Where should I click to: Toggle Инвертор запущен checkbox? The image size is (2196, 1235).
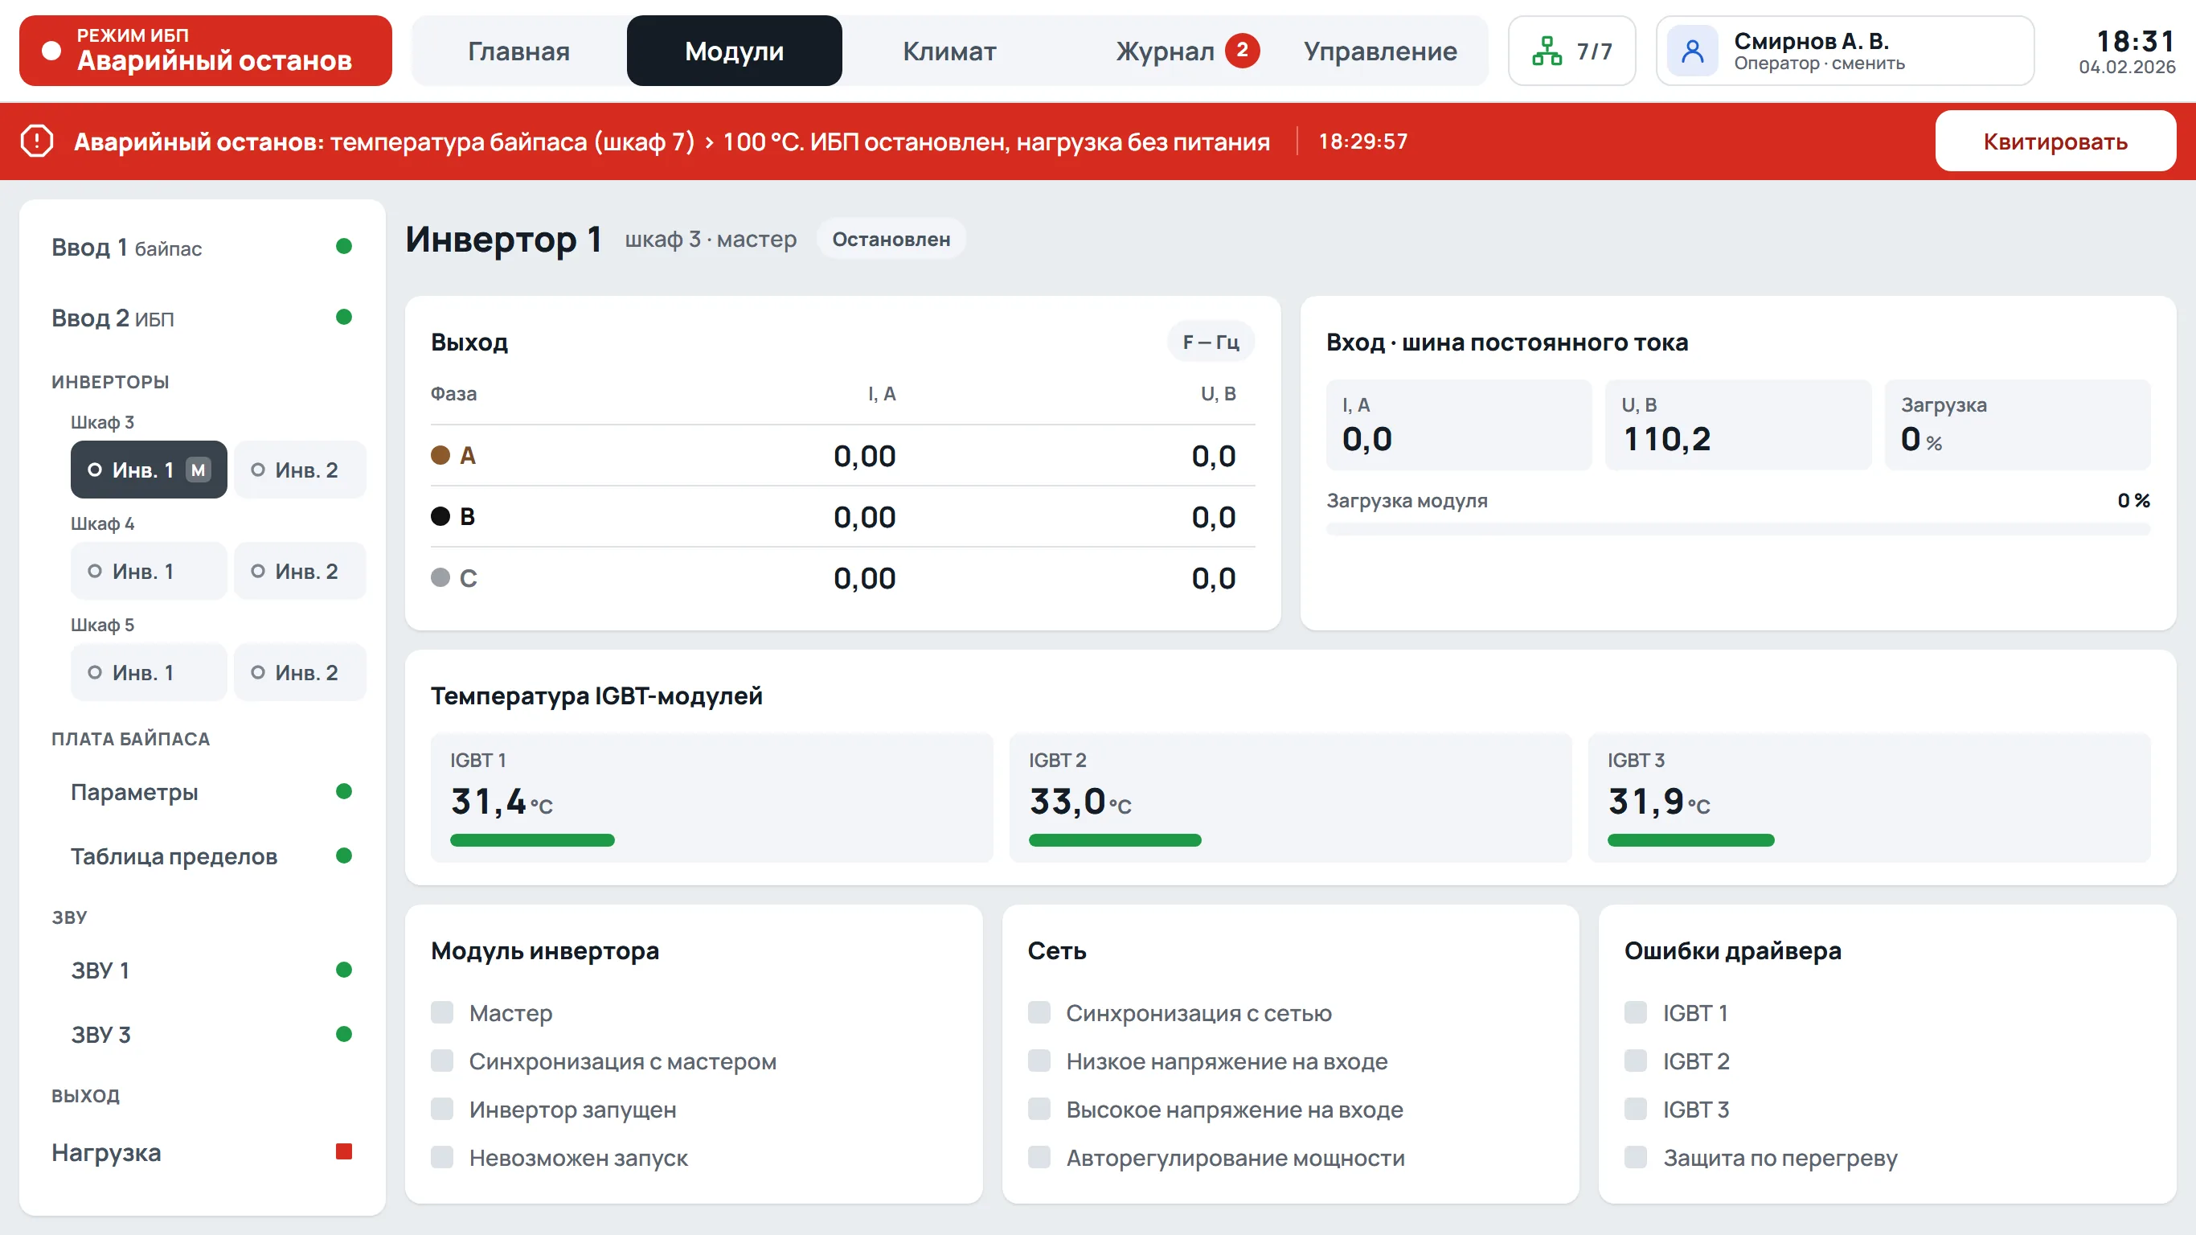(x=441, y=1109)
